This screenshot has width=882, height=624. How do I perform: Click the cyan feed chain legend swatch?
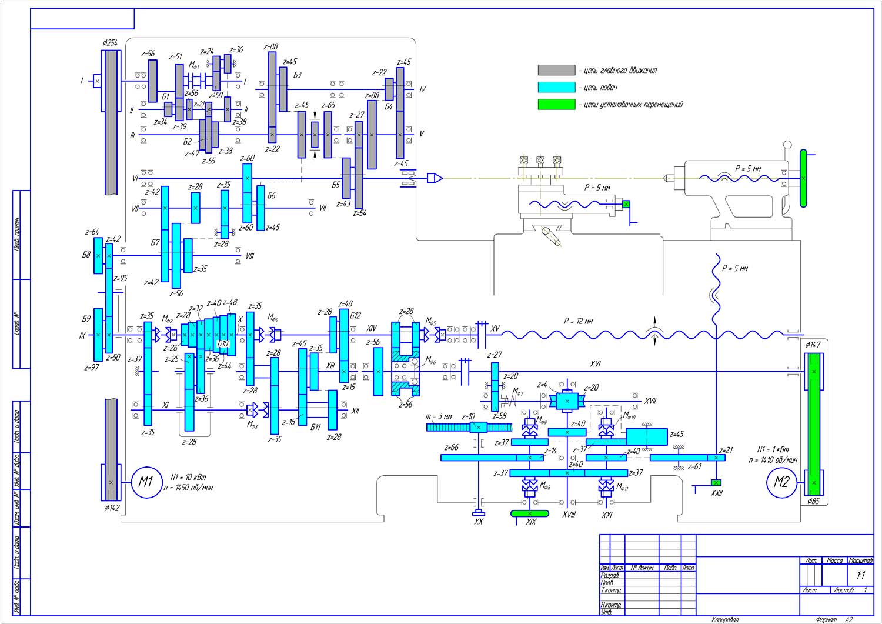tap(556, 87)
